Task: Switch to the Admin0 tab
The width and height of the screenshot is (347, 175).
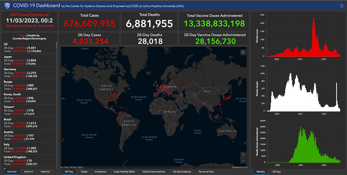Action: pos(12,172)
